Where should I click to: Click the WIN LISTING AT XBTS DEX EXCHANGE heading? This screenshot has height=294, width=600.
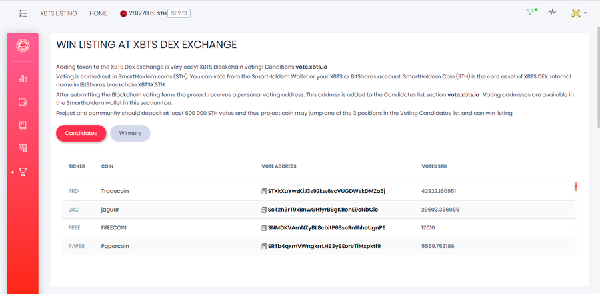(x=147, y=45)
